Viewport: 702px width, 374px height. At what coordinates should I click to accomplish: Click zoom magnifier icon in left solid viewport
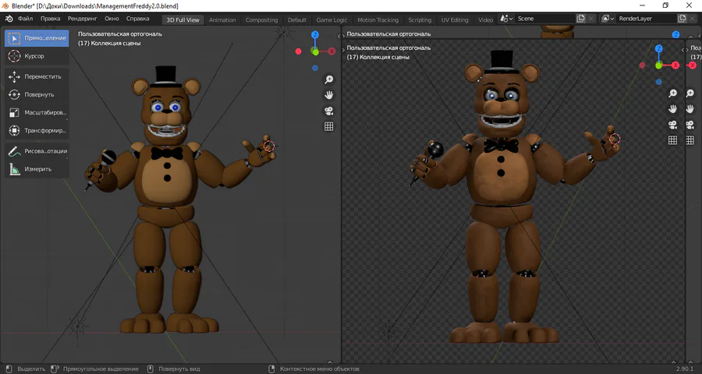pyautogui.click(x=328, y=79)
